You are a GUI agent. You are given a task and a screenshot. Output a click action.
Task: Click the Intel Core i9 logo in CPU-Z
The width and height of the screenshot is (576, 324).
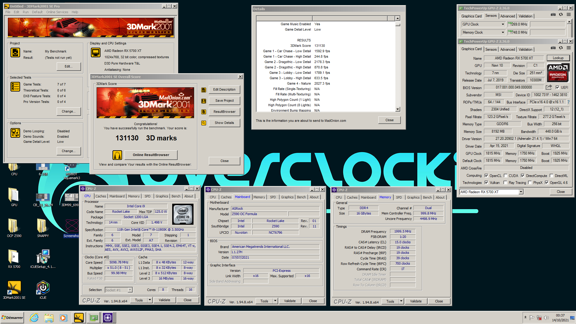[183, 214]
